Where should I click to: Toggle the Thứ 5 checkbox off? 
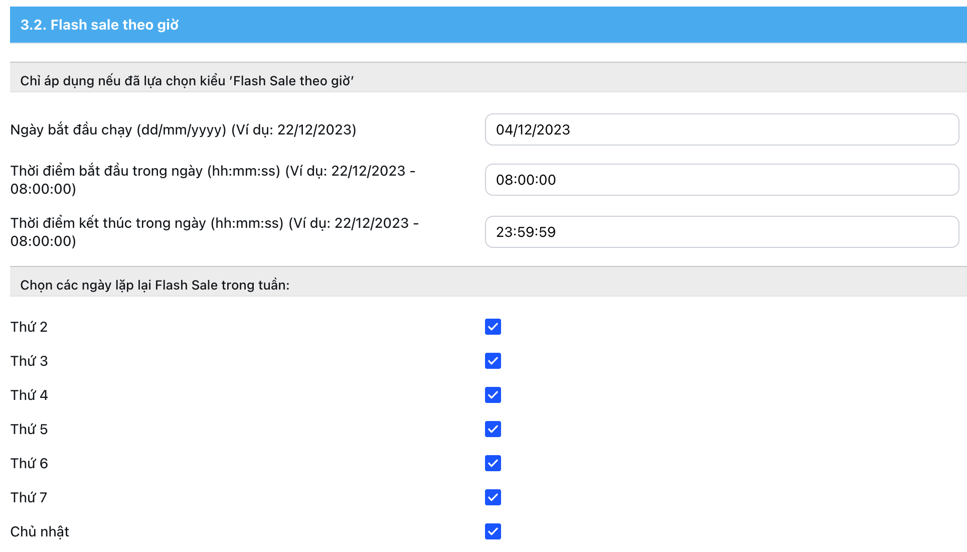tap(493, 429)
